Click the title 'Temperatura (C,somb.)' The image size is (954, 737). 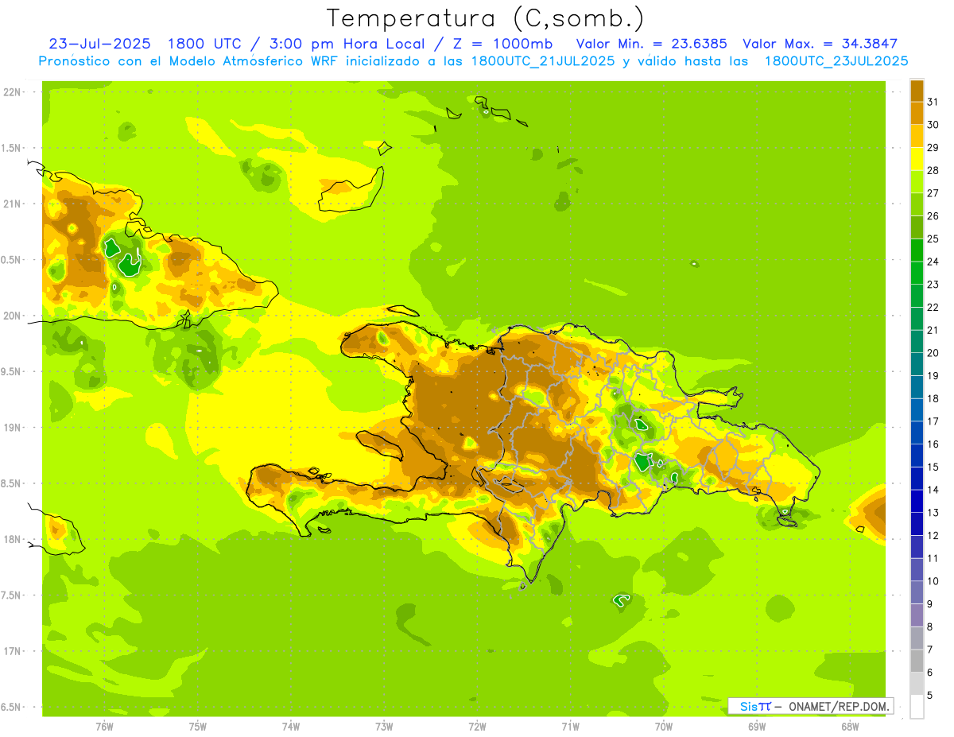tap(485, 18)
